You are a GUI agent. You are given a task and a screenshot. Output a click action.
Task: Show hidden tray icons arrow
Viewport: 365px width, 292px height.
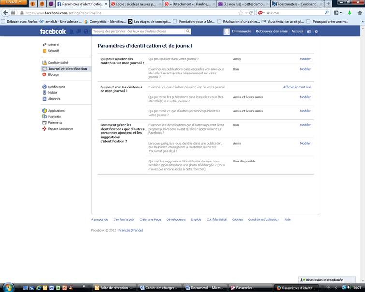pos(336,288)
